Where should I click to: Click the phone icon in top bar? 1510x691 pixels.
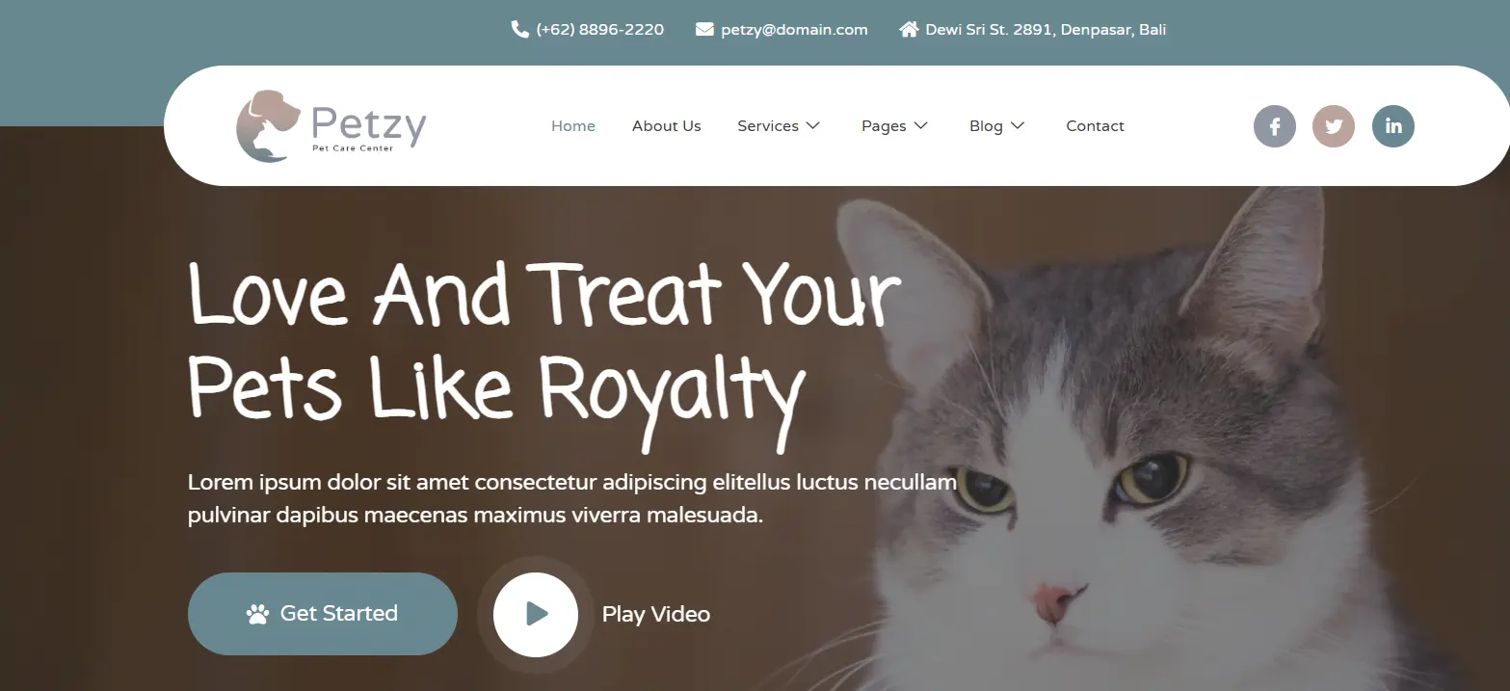point(519,30)
